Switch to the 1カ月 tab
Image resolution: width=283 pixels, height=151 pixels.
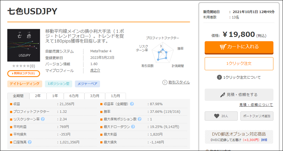click(x=115, y=96)
